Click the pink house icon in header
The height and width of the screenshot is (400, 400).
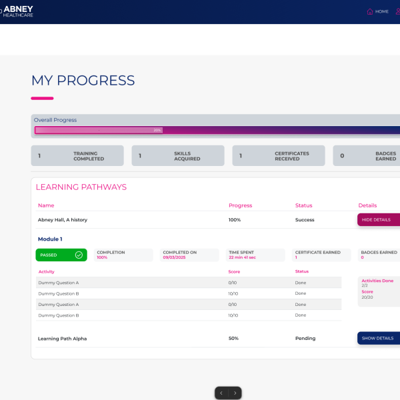(x=370, y=11)
